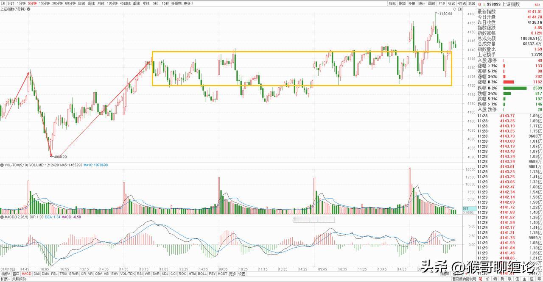The height and width of the screenshot is (282, 543).
Task: Select the 季线 period
Action: pos(137,3)
